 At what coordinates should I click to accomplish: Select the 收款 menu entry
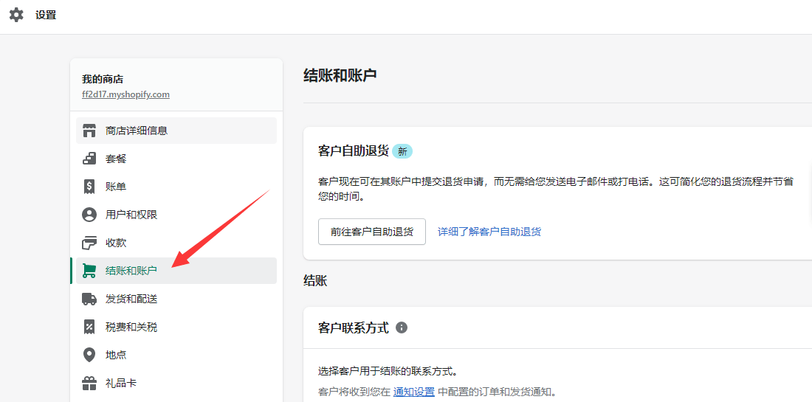[176, 243]
